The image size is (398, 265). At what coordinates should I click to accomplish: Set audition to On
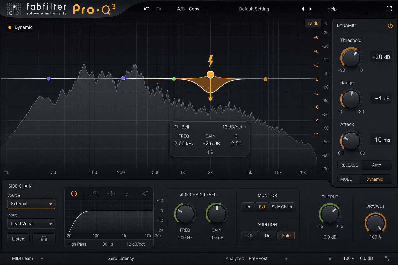point(268,235)
